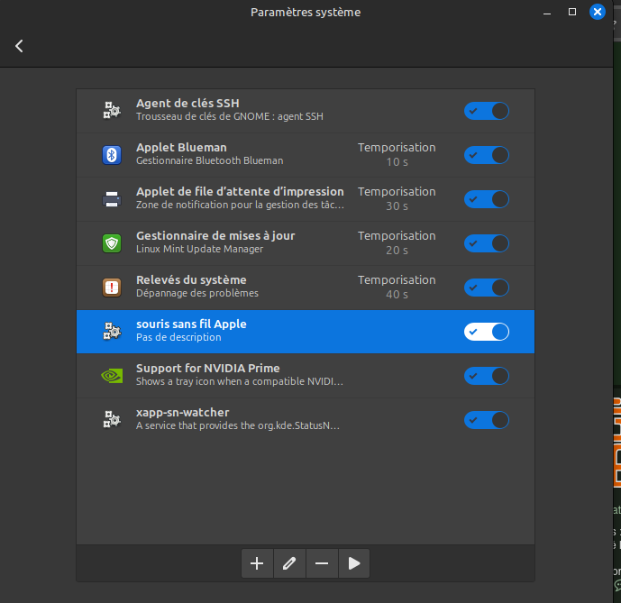Click the NVIDIA Prime logo icon
This screenshot has width=621, height=603.
(111, 376)
